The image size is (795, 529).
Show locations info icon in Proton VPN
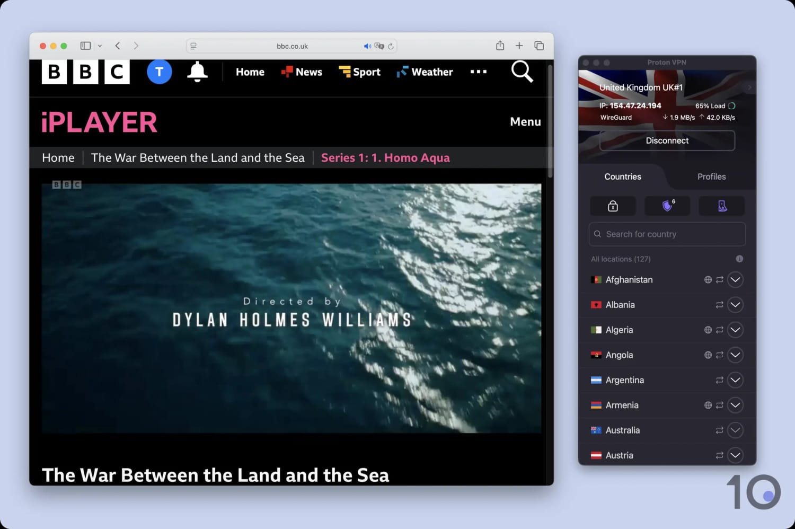tap(739, 259)
